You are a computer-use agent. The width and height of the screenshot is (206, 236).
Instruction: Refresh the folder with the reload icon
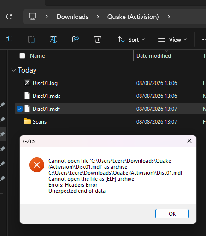point(9,17)
